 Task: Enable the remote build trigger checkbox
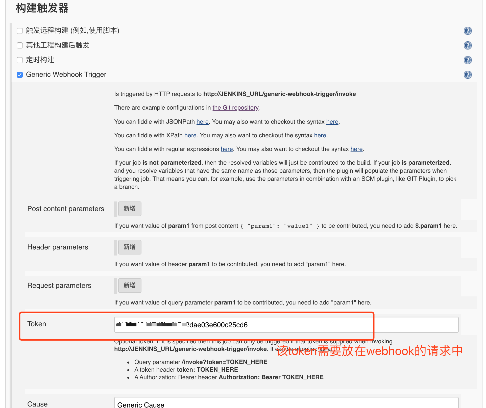pyautogui.click(x=20, y=31)
